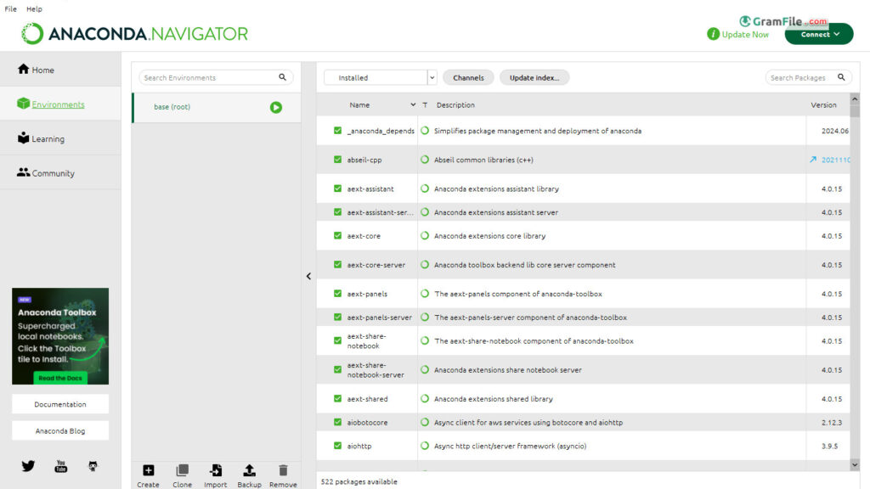
Task: Open the Twitter icon link
Action: coord(28,466)
